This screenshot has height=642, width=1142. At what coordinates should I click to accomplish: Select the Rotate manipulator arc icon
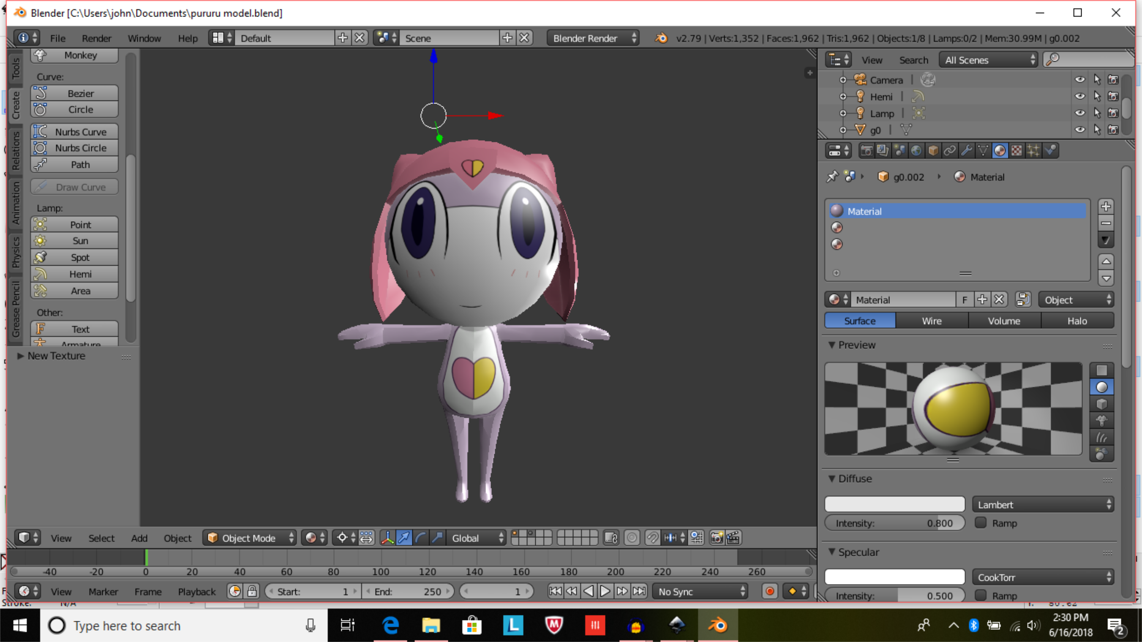coord(421,538)
